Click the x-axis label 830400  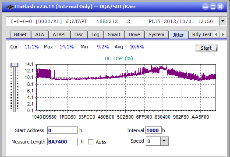click(163, 117)
